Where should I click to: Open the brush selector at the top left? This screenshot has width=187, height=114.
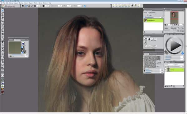11,6
